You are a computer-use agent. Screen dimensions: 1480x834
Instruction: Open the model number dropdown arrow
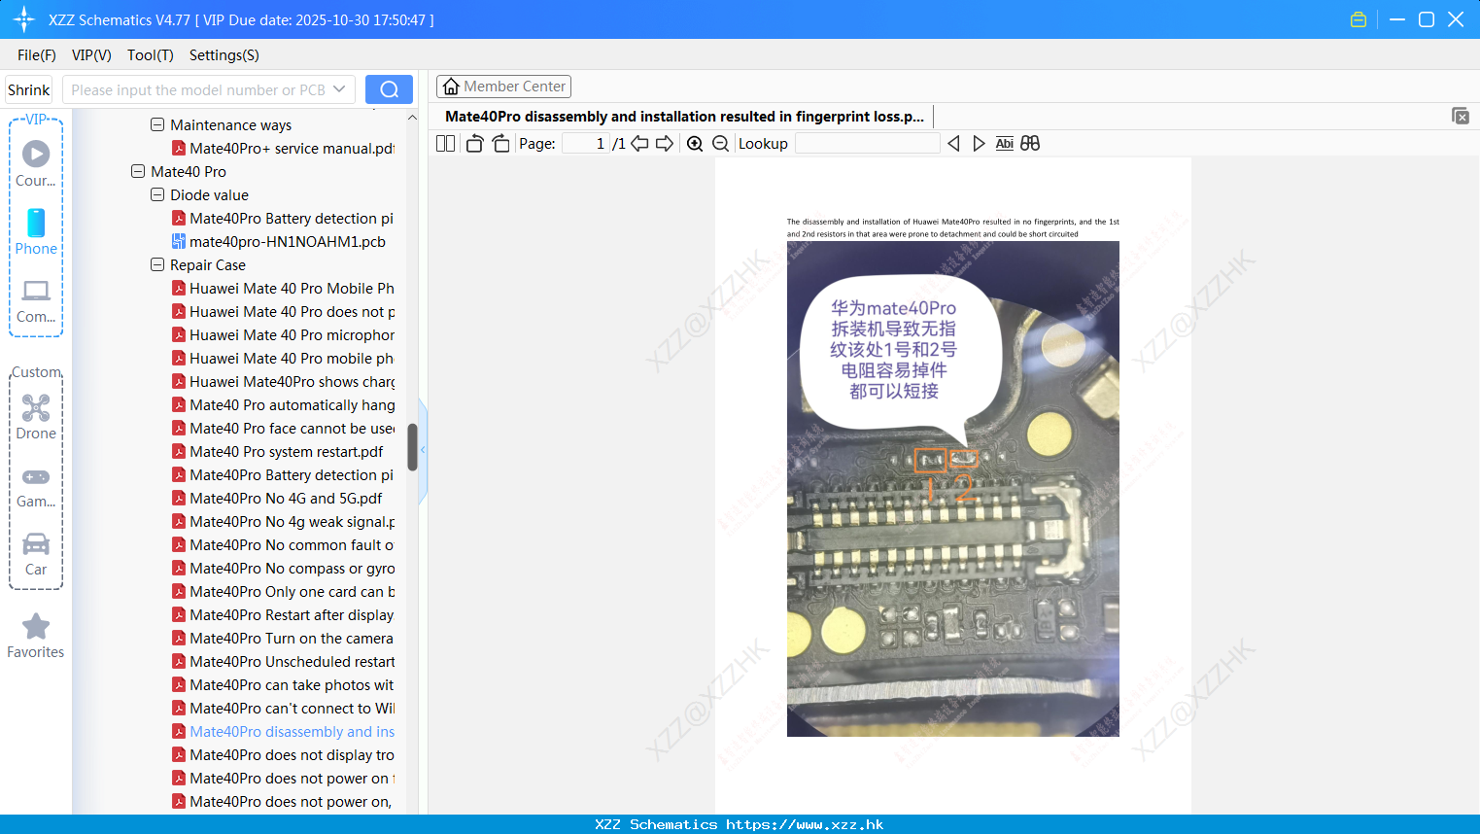339,89
